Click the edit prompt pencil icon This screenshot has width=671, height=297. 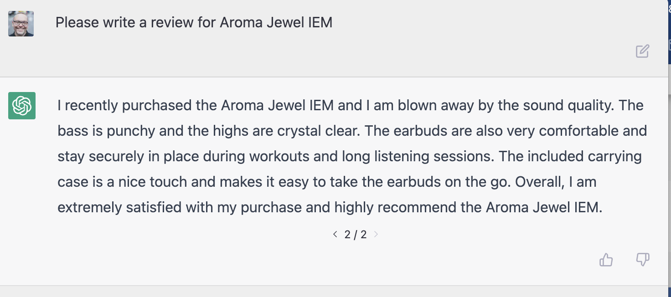tap(642, 51)
